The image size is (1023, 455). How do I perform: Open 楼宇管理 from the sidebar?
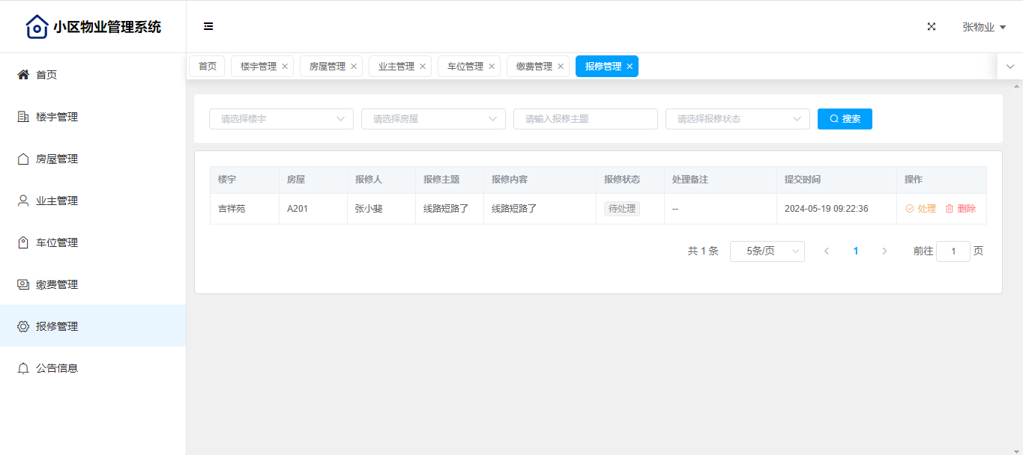click(x=57, y=117)
